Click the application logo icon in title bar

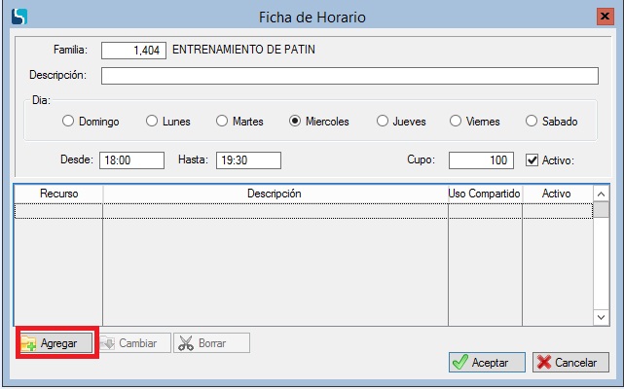(18, 17)
